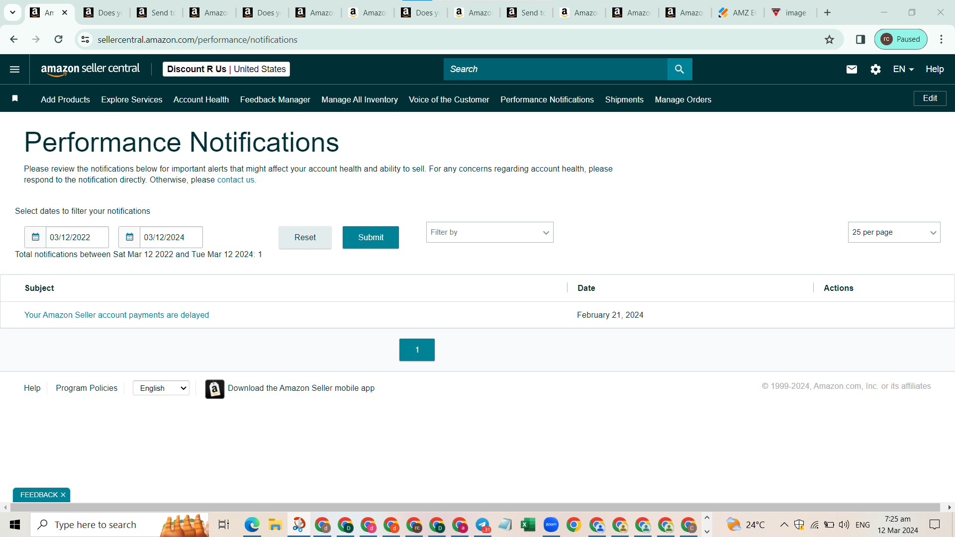The image size is (955, 537).
Task: Click the end date field 03/12/2024
Action: click(171, 237)
